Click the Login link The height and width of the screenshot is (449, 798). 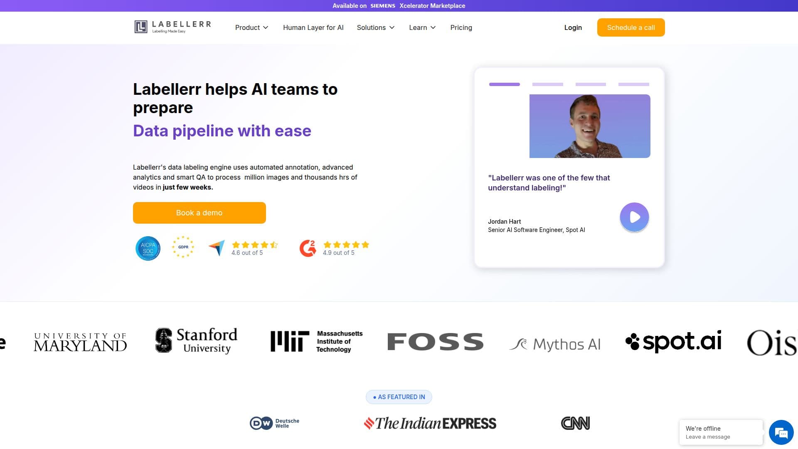click(x=573, y=27)
